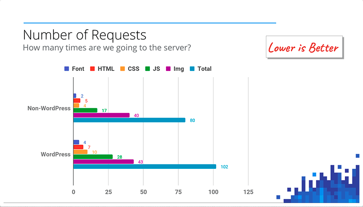Click the value label 40
Image resolution: width=363 pixels, height=207 pixels.
137,116
